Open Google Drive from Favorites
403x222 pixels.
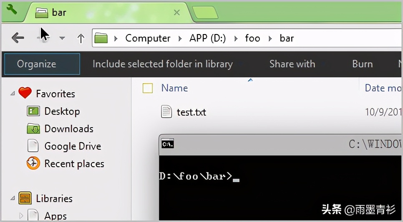tap(73, 146)
